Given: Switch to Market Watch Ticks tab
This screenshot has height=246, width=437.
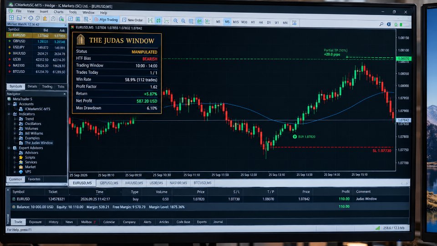Looking at the screenshot, I should click(x=61, y=87).
